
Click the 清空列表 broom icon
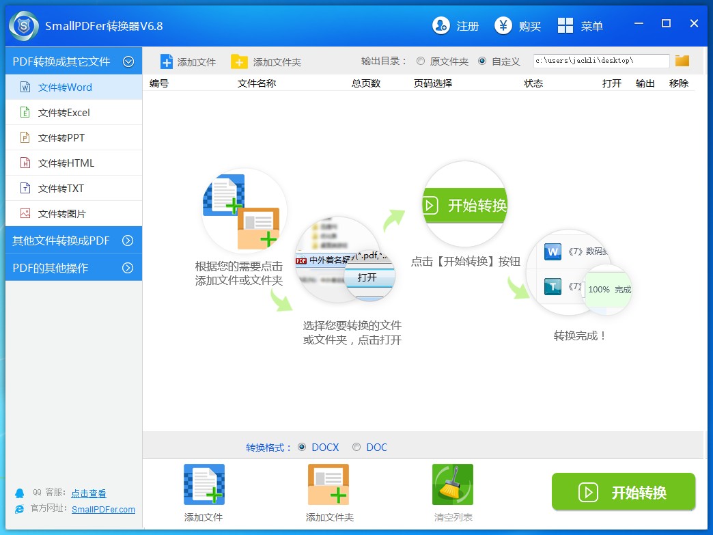452,483
